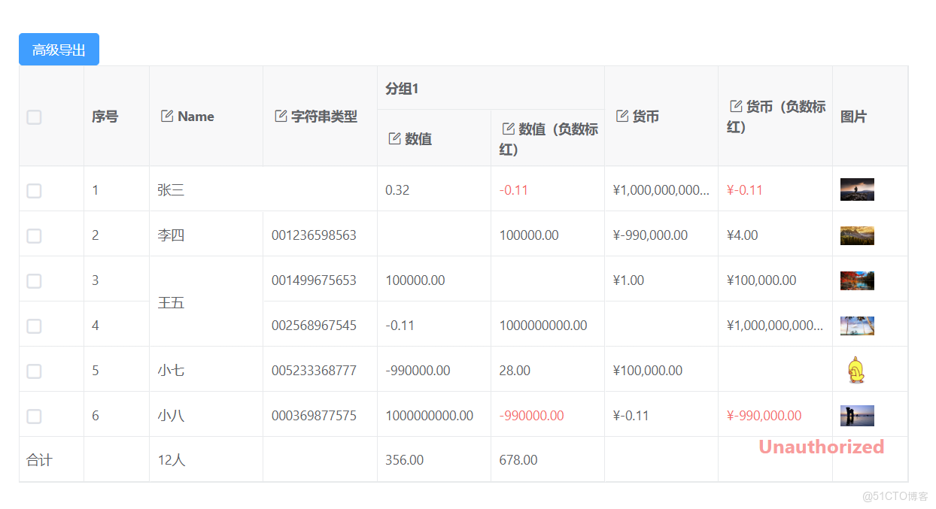Check the checkbox for row 1 张三
This screenshot has width=936, height=509.
pyautogui.click(x=34, y=190)
